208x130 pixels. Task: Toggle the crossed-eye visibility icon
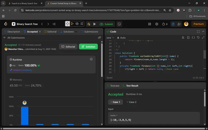[x=77, y=24]
